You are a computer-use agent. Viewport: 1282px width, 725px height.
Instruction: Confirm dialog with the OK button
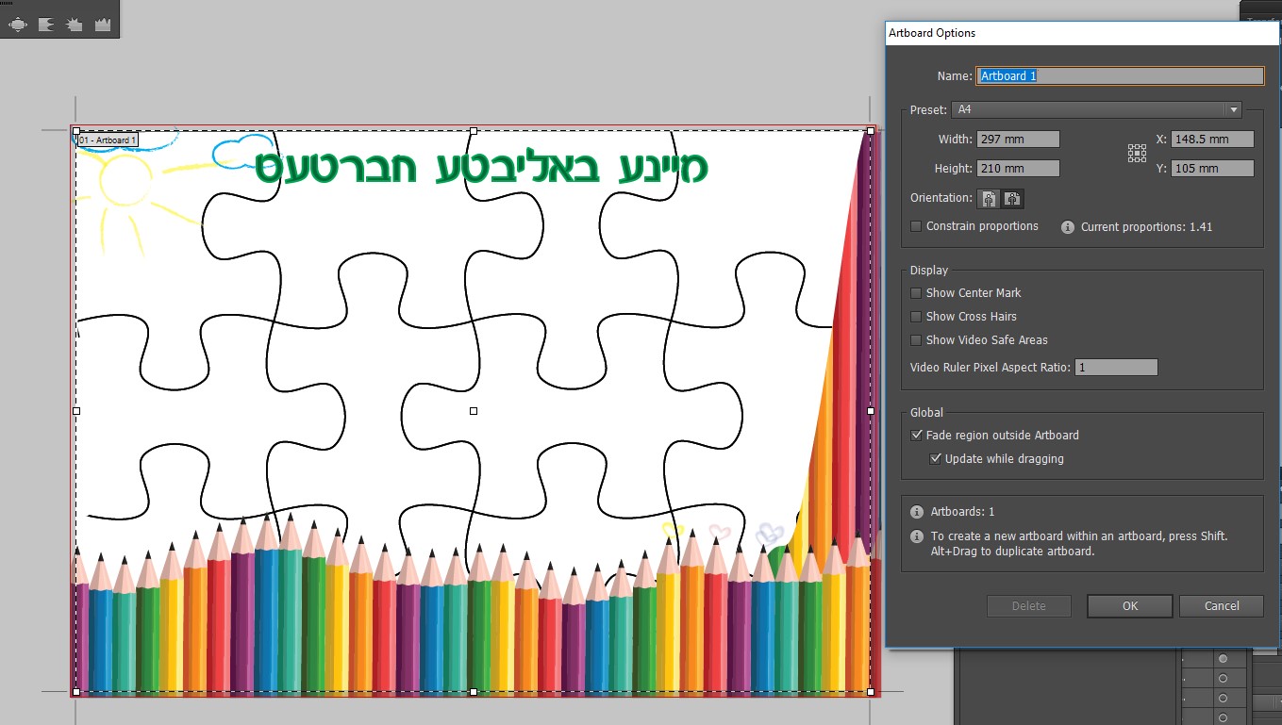point(1129,606)
